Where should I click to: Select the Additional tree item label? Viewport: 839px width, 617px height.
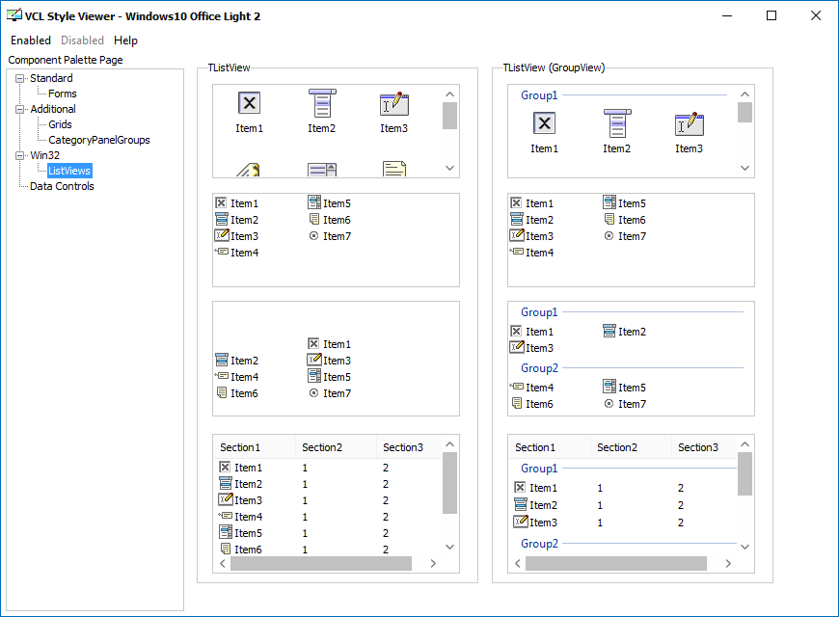click(53, 109)
